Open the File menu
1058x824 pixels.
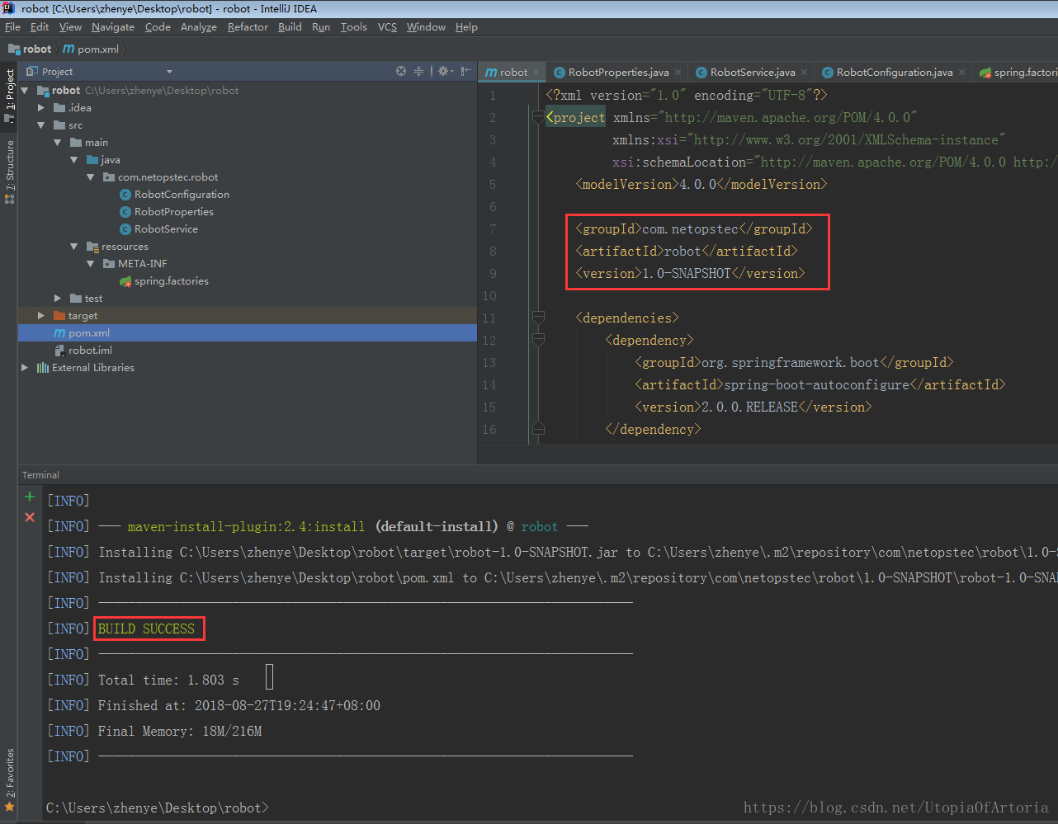tap(12, 27)
